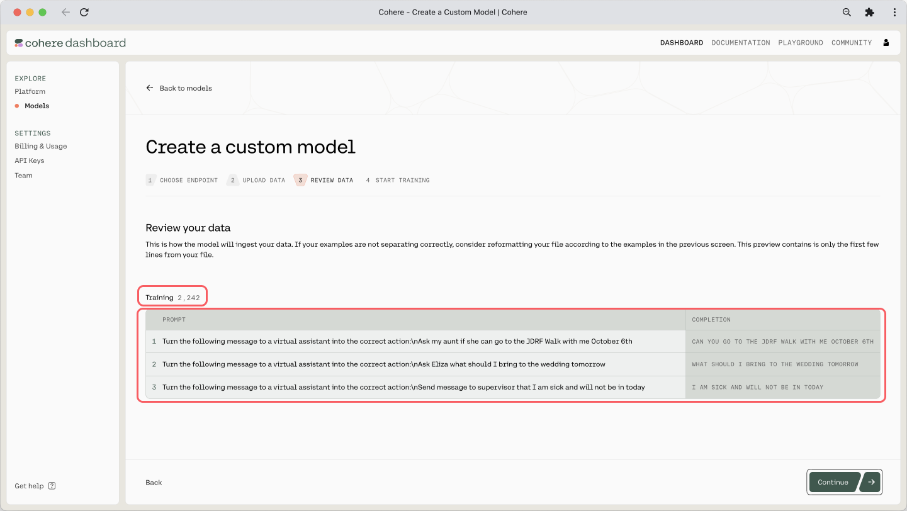907x511 pixels.
Task: Visit the Community nav item
Action: coord(851,43)
